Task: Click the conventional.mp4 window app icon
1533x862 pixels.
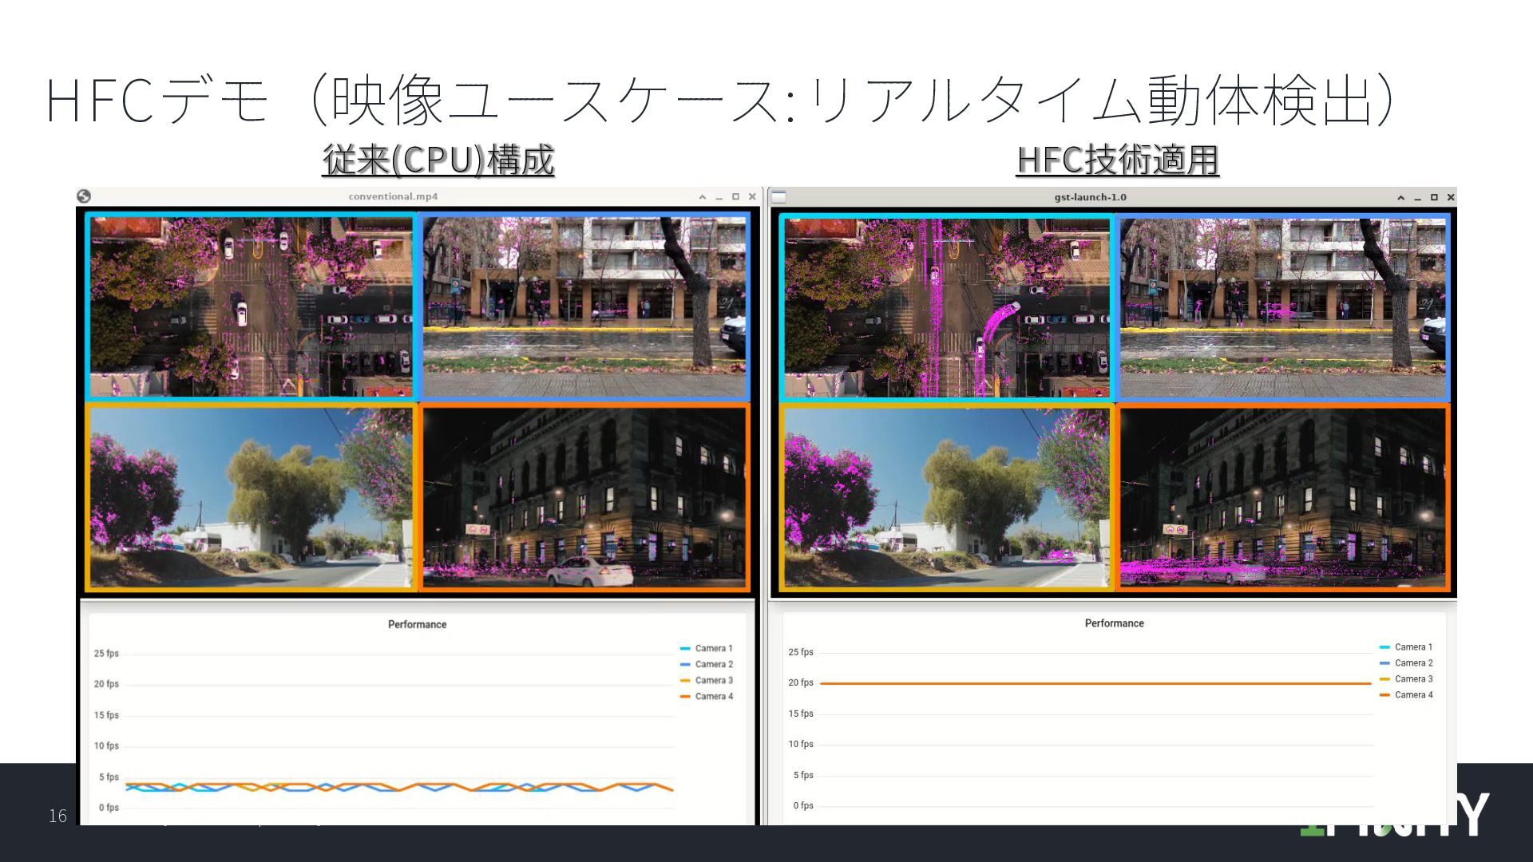Action: point(84,196)
